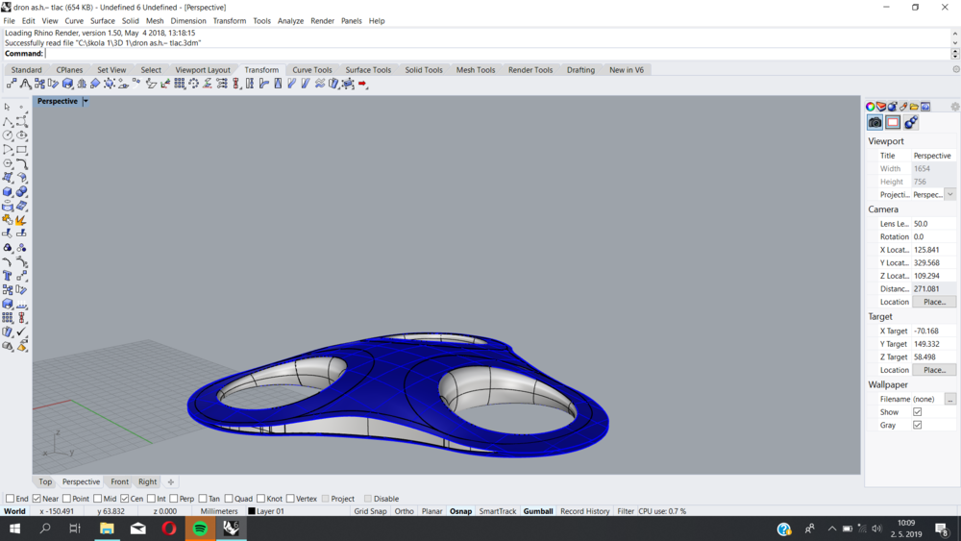961x541 pixels.
Task: Select the Circle tool in left toolbar
Action: (x=8, y=135)
